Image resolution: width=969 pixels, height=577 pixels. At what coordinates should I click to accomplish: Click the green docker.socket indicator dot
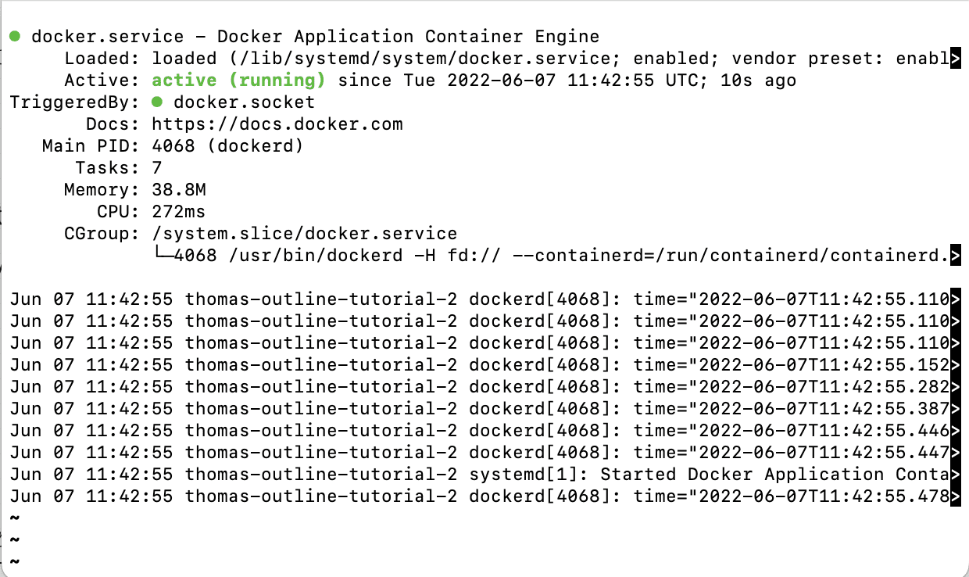tap(159, 102)
